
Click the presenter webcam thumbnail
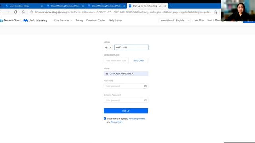(x=238, y=11)
